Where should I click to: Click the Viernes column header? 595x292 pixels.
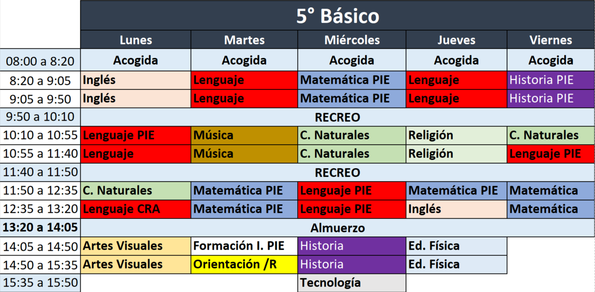pyautogui.click(x=551, y=40)
